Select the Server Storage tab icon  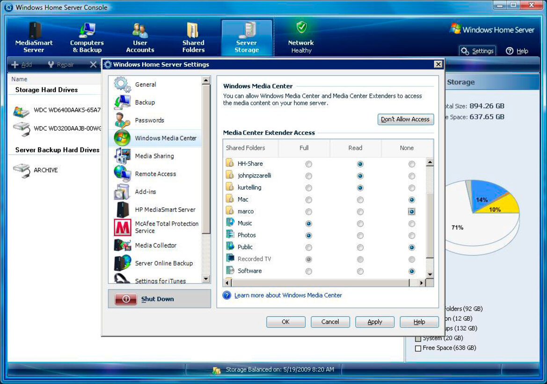coord(247,30)
